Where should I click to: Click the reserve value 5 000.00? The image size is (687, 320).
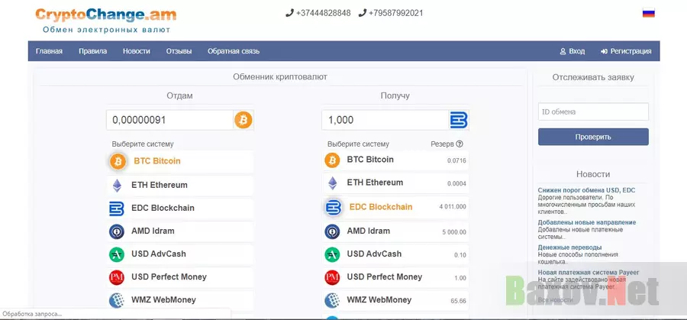(x=454, y=232)
